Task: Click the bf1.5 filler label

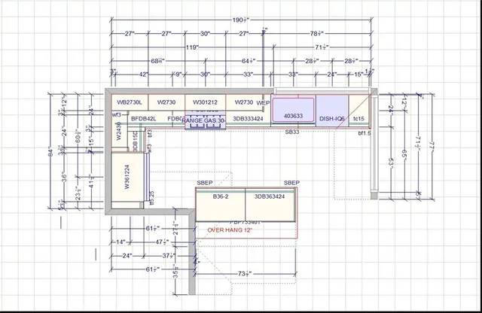Action: [365, 133]
